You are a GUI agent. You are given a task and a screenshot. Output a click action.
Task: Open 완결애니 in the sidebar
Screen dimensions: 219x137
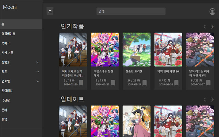[21, 91]
